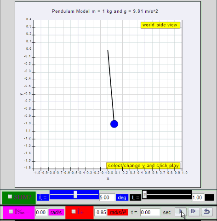Click the length field showing 1.00
The image size is (217, 221).
click(x=198, y=198)
